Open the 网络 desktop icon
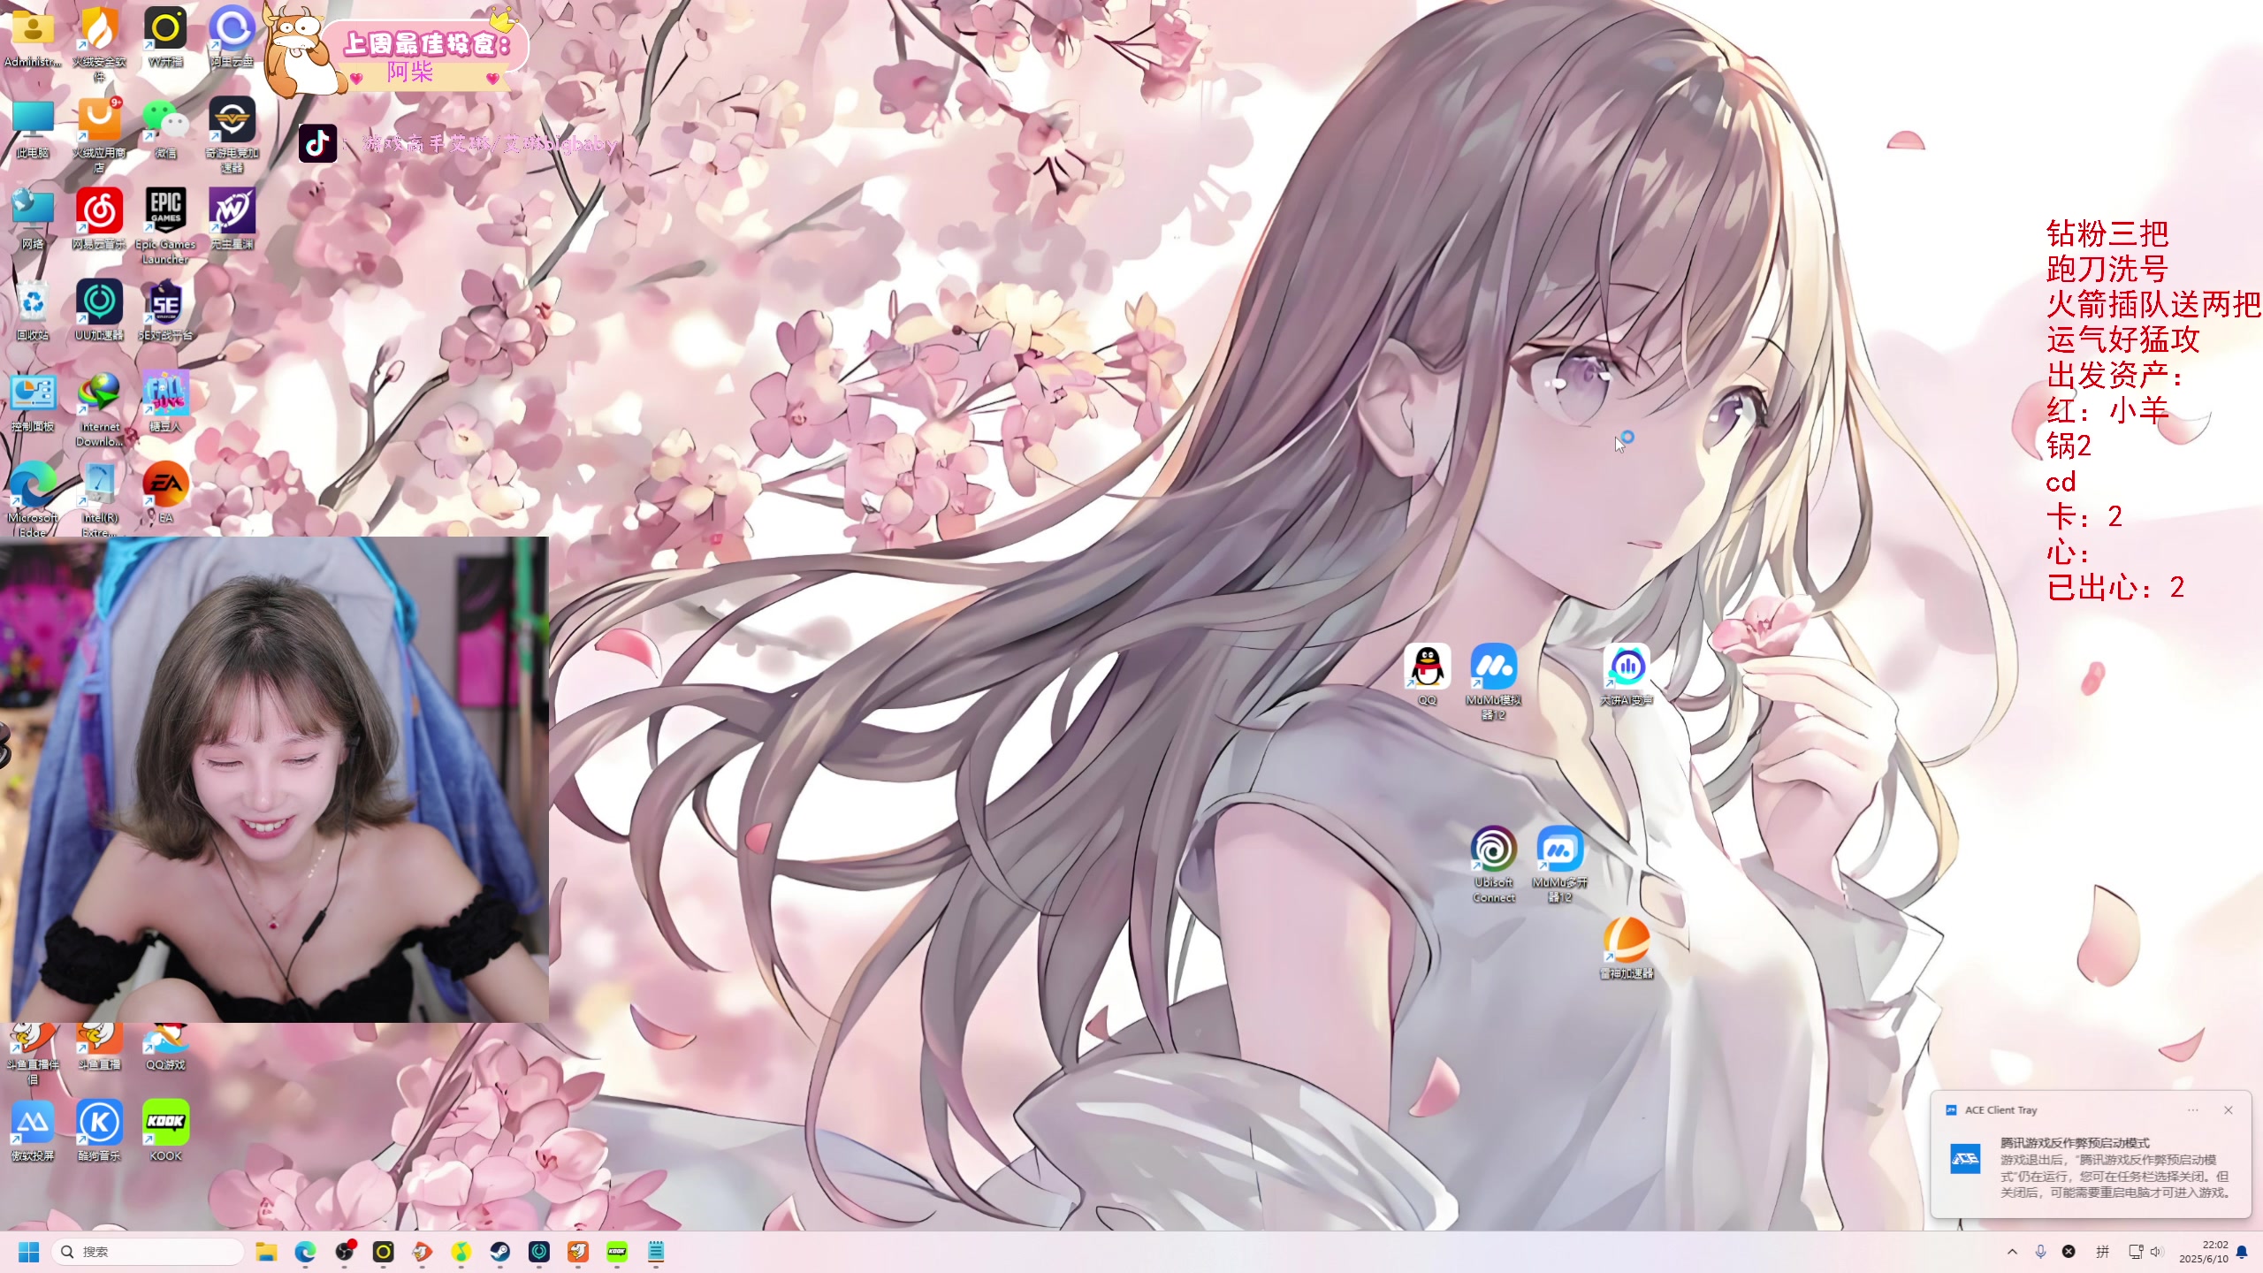This screenshot has width=2263, height=1273. click(x=33, y=219)
